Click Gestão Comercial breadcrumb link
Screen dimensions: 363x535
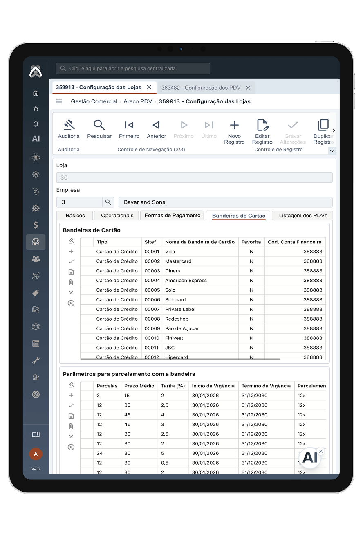click(x=94, y=101)
